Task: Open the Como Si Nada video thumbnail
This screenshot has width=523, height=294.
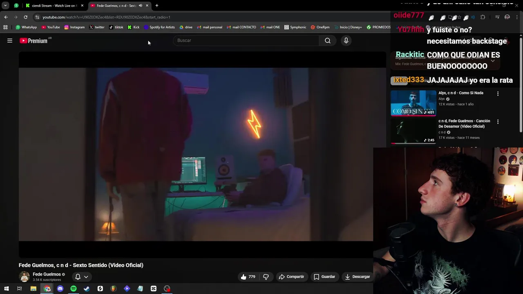Action: coord(413,103)
